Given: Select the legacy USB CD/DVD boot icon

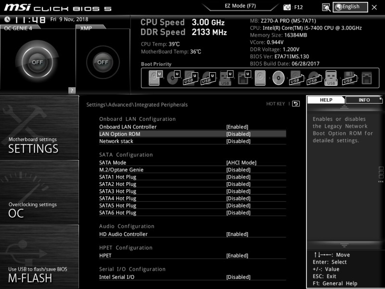Looking at the screenshot, I should point(314,78).
